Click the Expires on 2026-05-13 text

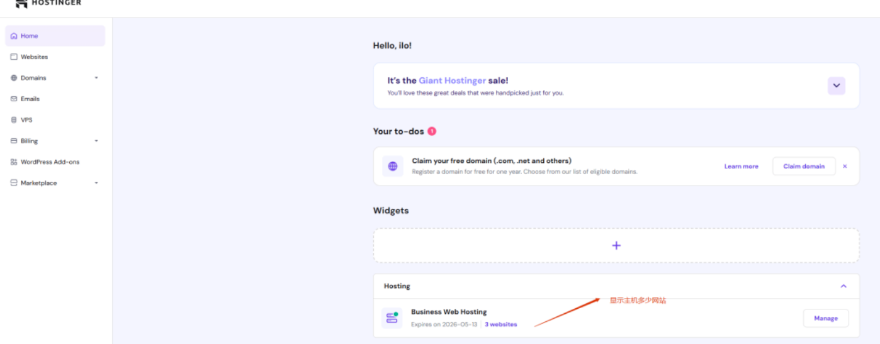[444, 325]
